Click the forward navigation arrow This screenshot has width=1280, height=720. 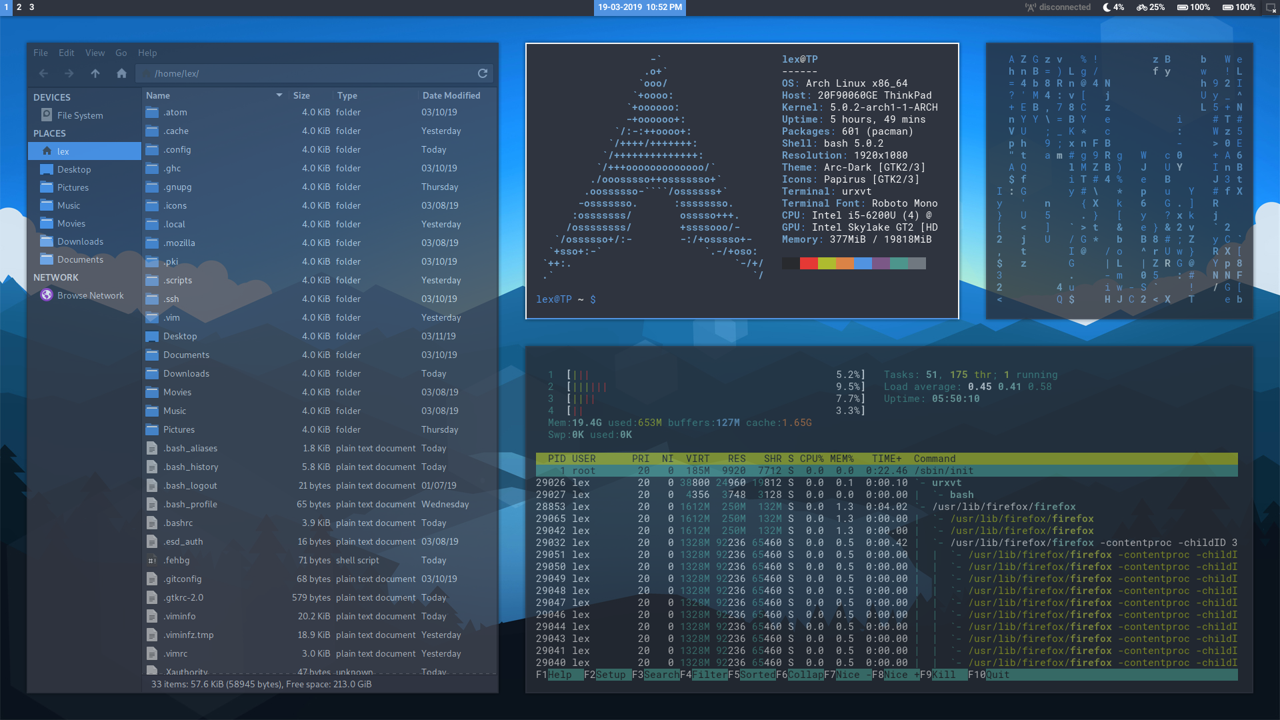tap(69, 73)
